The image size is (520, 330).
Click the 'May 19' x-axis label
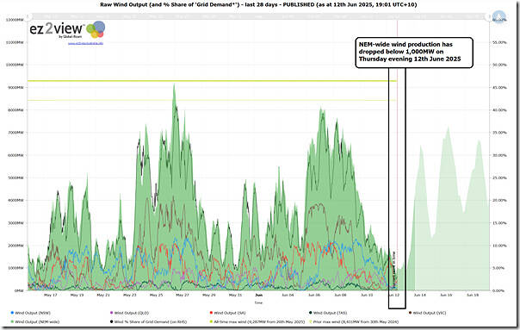pos(77,295)
